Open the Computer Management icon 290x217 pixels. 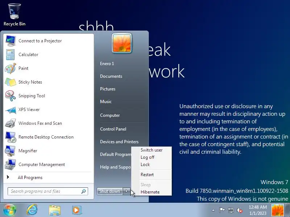click(x=11, y=165)
